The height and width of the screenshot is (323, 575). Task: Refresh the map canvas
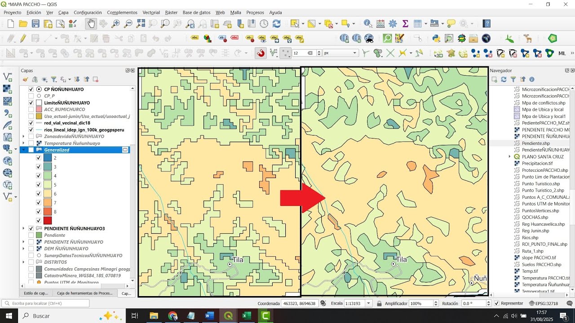tap(276, 24)
